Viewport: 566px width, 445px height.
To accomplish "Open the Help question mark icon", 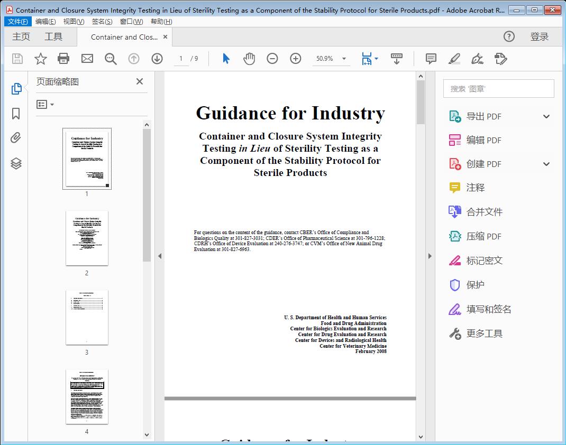I will (x=509, y=36).
